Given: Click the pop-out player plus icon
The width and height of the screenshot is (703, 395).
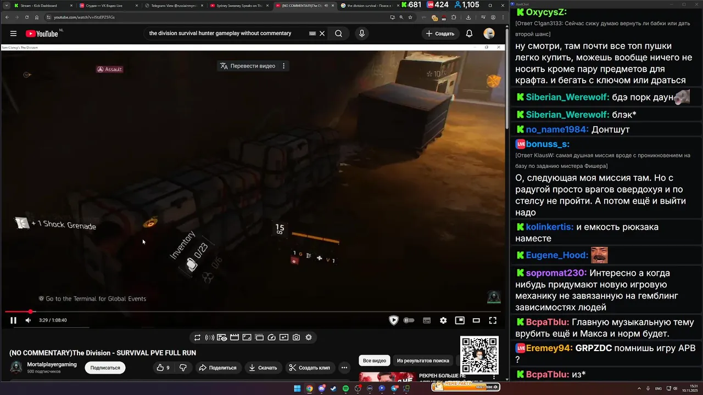Looking at the screenshot, I should 284,337.
